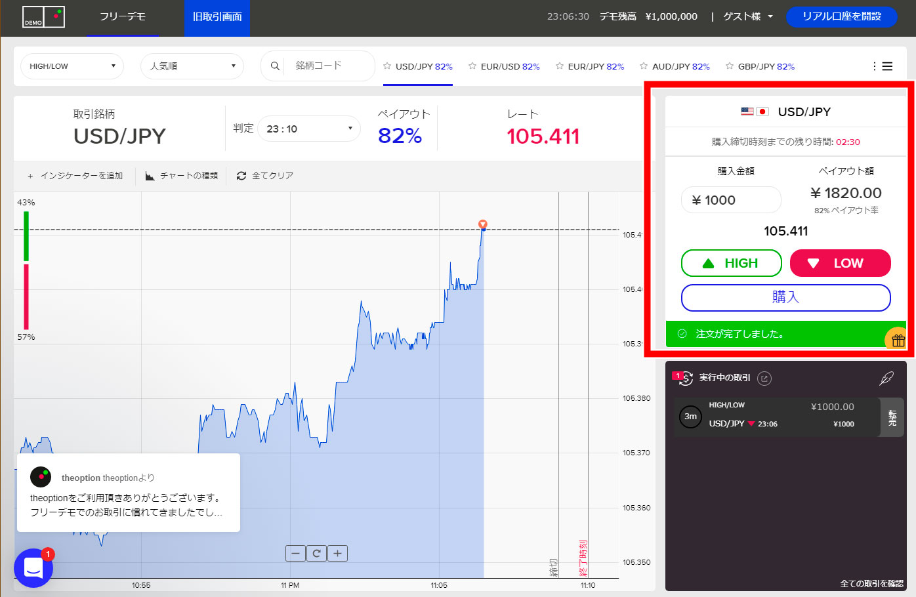Screen dimensions: 916x597
Task: Select the GBP/JPY 82% asset tab
Action: (x=766, y=66)
